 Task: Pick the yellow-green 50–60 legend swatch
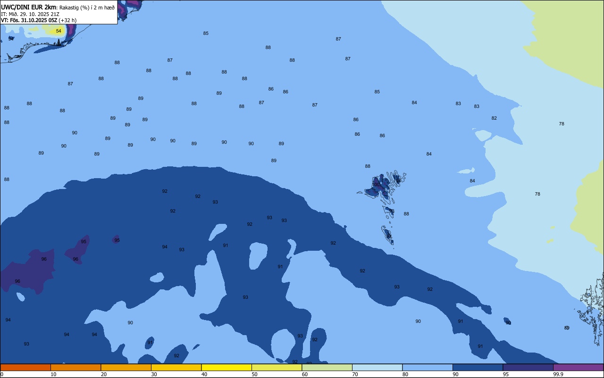[277, 367]
